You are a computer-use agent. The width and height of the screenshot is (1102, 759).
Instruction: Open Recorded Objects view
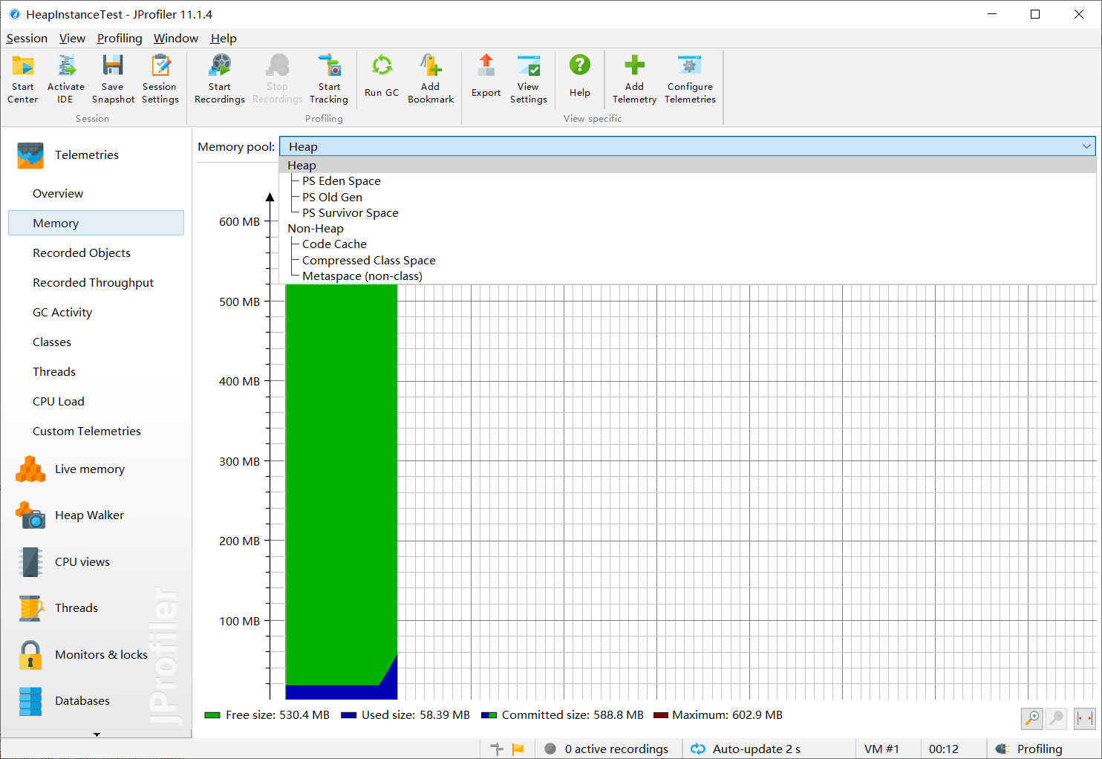click(x=96, y=253)
